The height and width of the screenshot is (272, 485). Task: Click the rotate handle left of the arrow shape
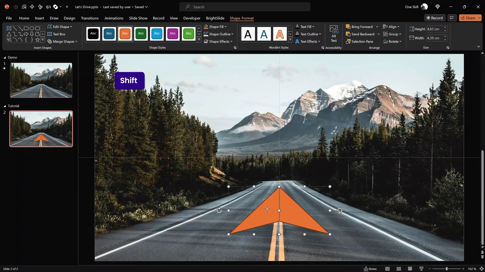(x=219, y=210)
